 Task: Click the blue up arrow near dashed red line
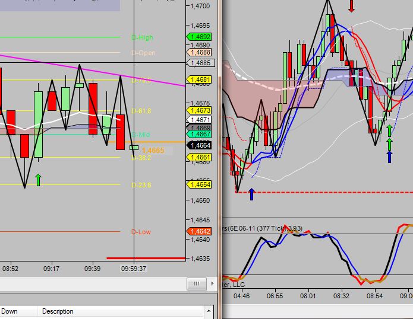click(251, 194)
